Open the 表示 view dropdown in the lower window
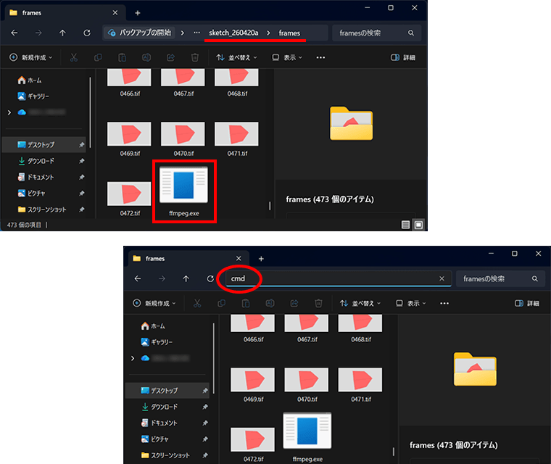The height and width of the screenshot is (464, 551). click(x=410, y=303)
